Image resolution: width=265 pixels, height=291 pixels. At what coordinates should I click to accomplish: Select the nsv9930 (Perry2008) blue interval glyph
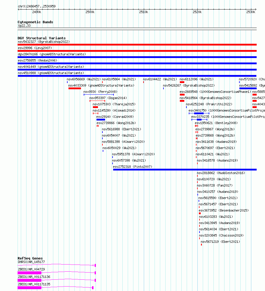(x=99, y=95)
